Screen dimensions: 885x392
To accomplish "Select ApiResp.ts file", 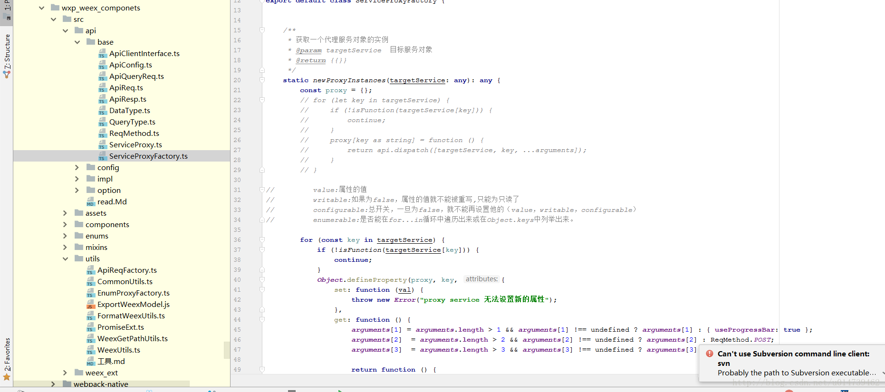I will click(128, 99).
